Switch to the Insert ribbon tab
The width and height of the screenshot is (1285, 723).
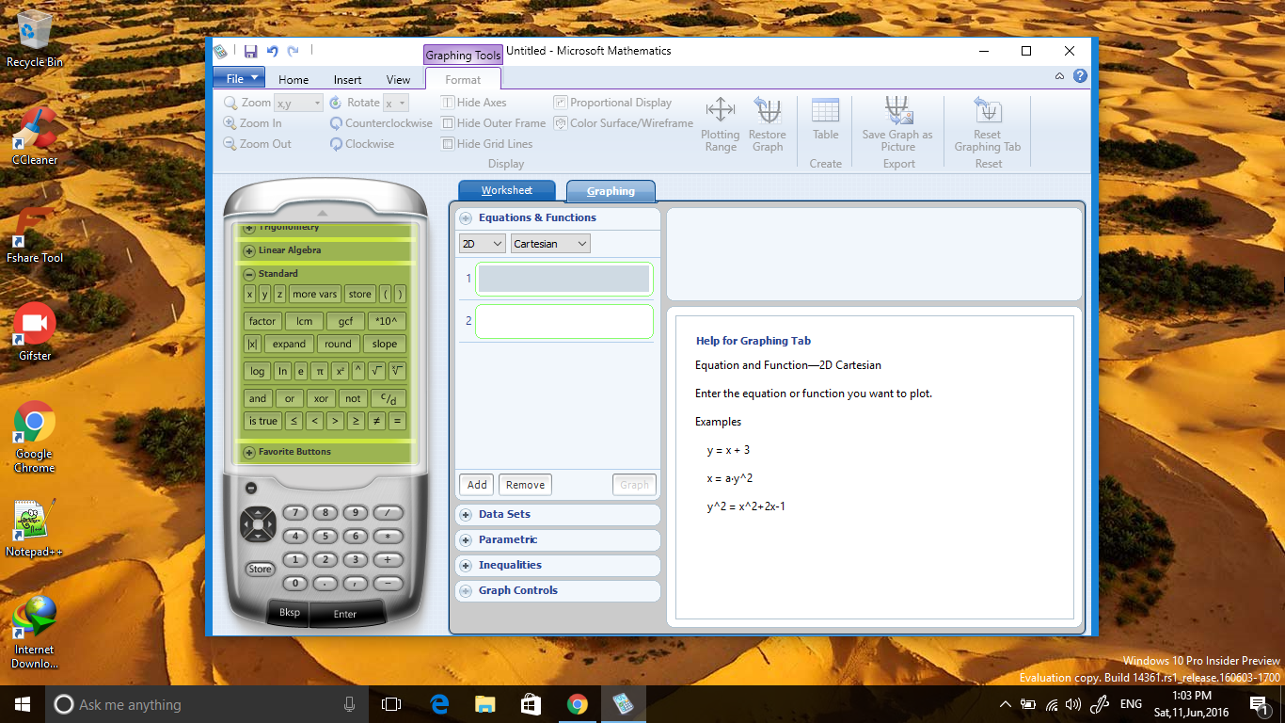347,80
